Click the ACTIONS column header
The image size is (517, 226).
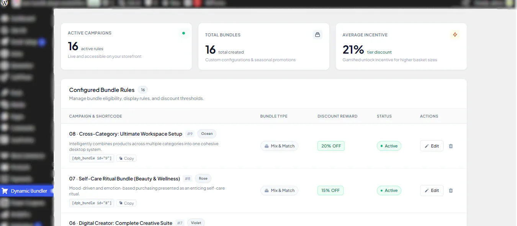tap(429, 116)
